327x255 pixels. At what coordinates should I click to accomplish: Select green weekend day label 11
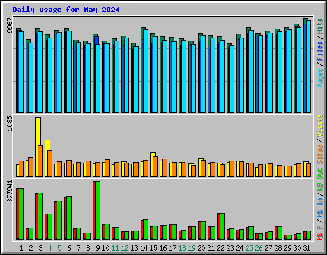click(x=115, y=248)
